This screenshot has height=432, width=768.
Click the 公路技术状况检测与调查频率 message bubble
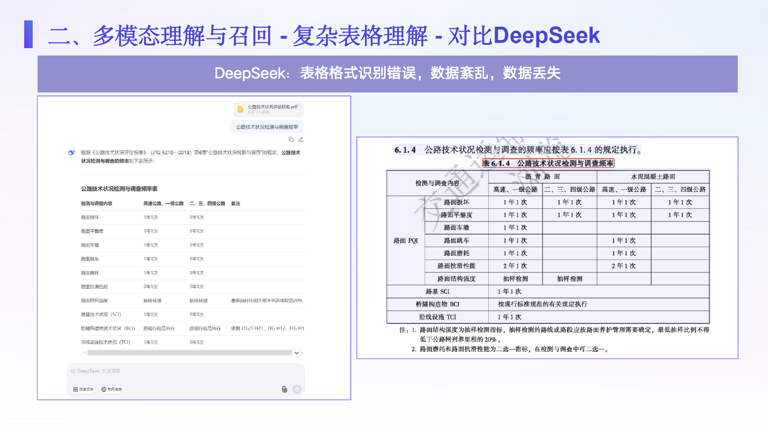[267, 127]
